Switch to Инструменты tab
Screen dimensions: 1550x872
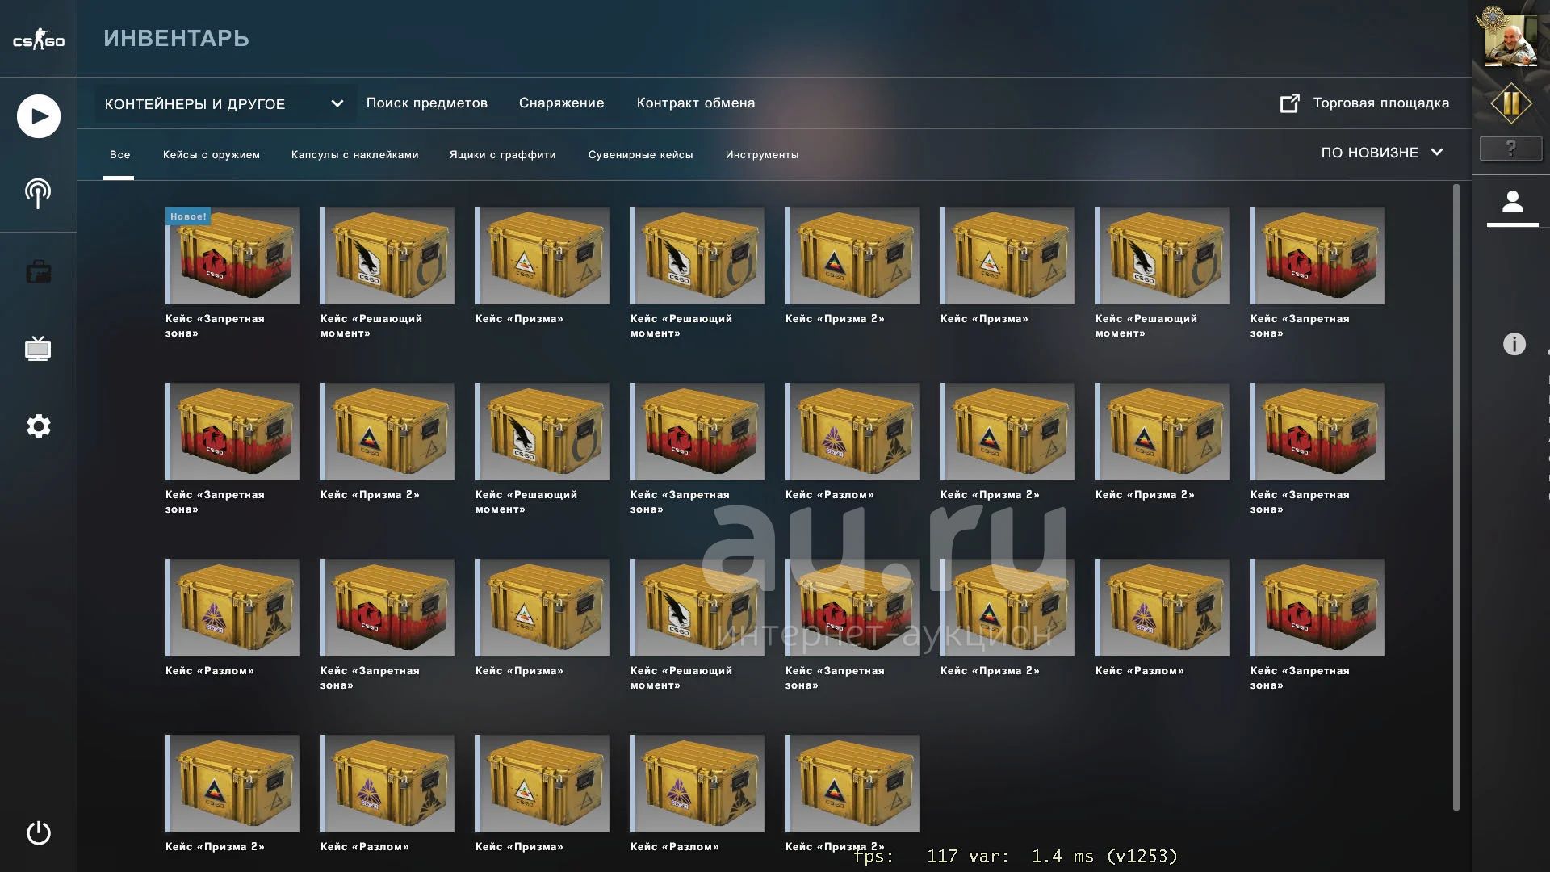pyautogui.click(x=761, y=155)
